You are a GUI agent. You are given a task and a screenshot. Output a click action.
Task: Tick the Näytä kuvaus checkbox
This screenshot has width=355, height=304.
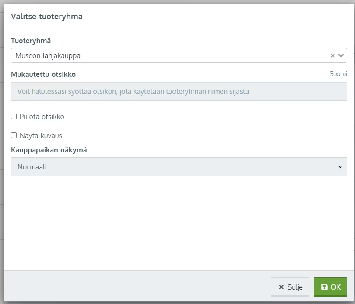pyautogui.click(x=14, y=135)
